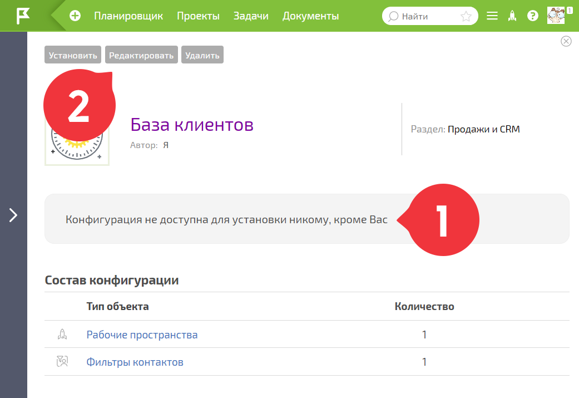Click the contacts filter icon in the table

click(x=62, y=361)
